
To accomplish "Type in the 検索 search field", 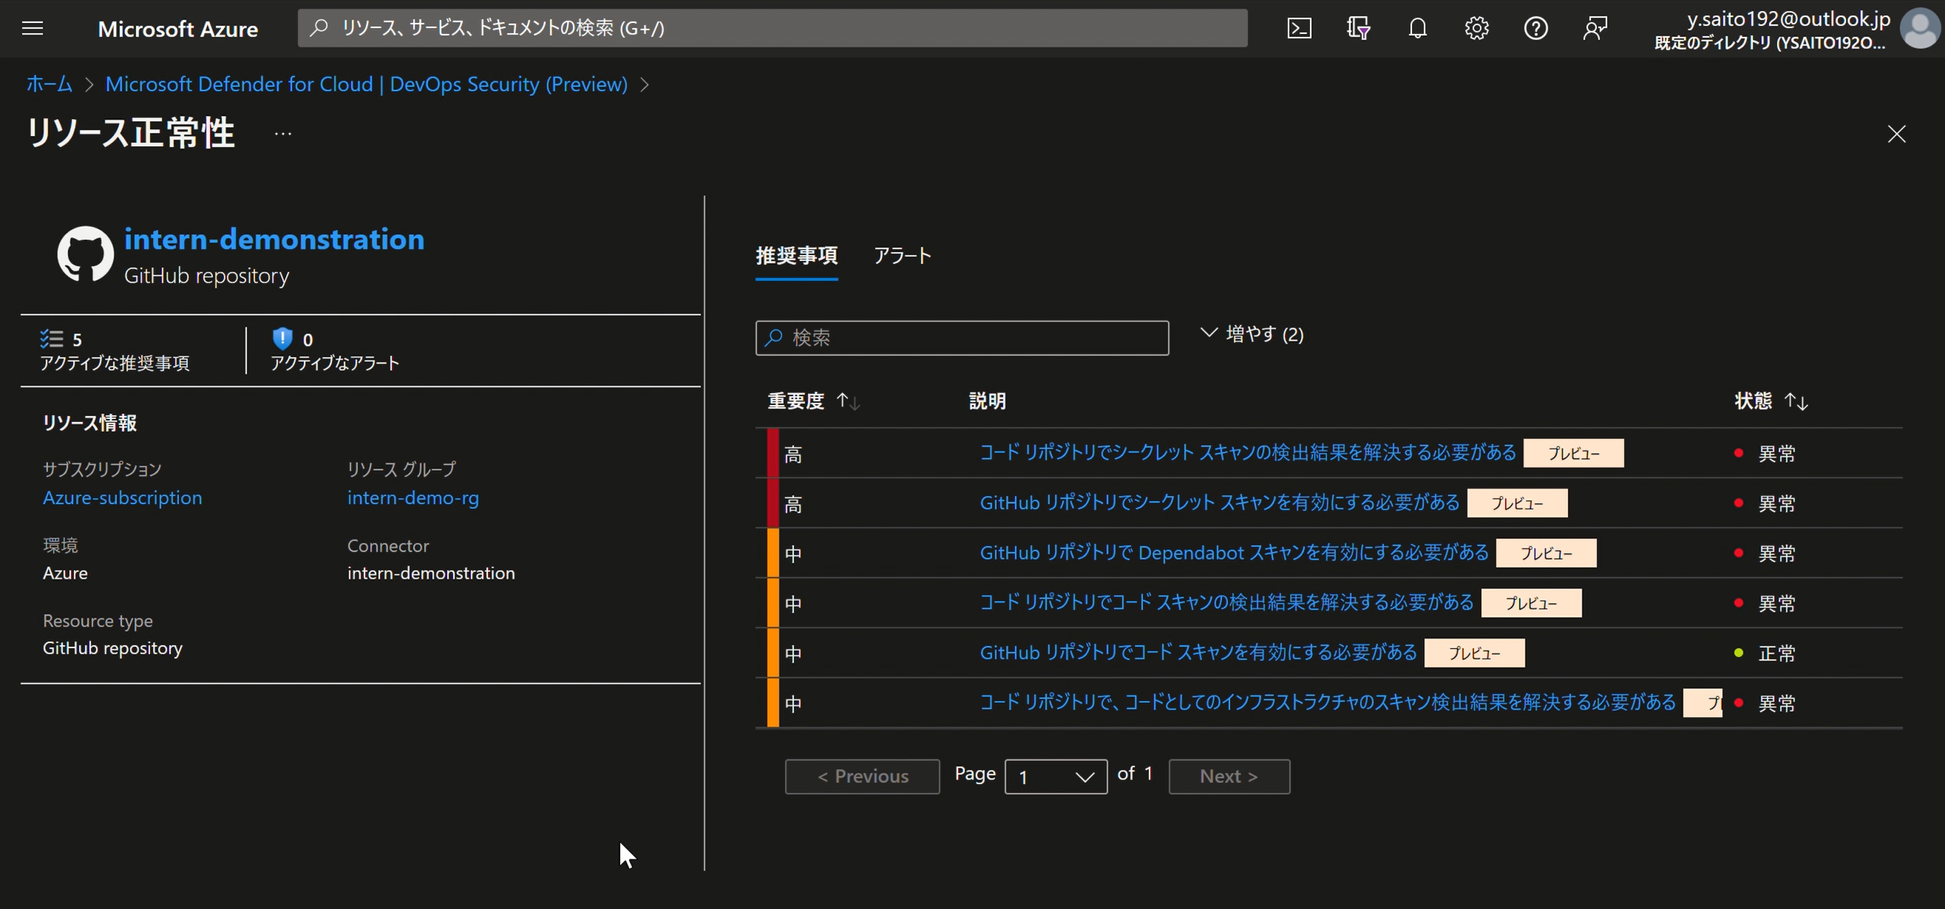I will 961,338.
